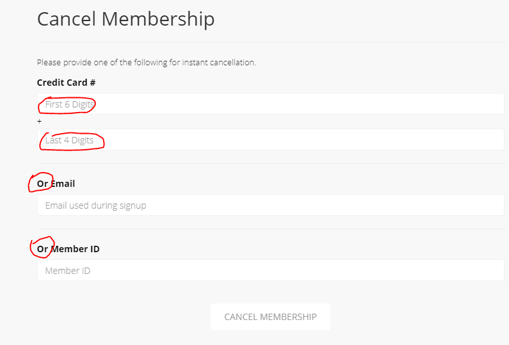Screen dimensions: 509x345
Task: Click the Credit Card # label
Action: [x=66, y=83]
